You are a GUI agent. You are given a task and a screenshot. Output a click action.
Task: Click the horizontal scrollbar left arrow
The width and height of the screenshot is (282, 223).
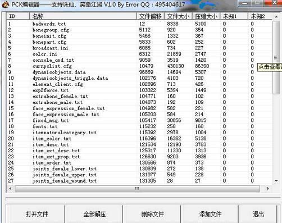(11, 189)
